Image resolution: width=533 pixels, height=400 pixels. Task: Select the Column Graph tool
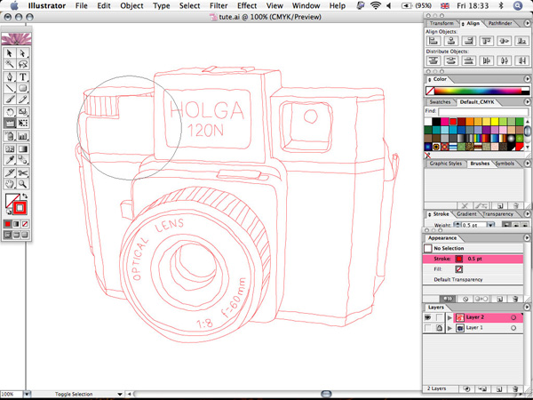click(x=22, y=136)
